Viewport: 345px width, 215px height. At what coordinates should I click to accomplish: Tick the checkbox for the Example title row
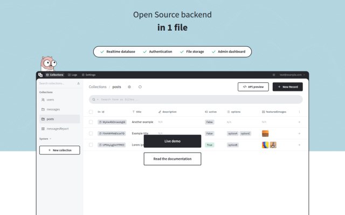coord(91,133)
